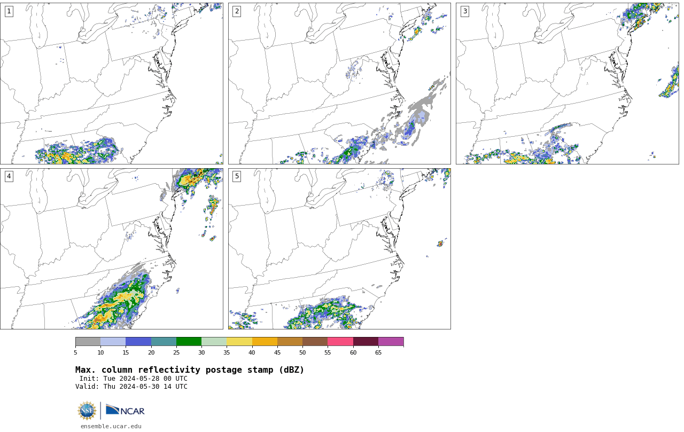Viewport: 684px width, 432px height.
Task: Click the pale green 30-35 dBZ swatch
Action: coord(214,342)
